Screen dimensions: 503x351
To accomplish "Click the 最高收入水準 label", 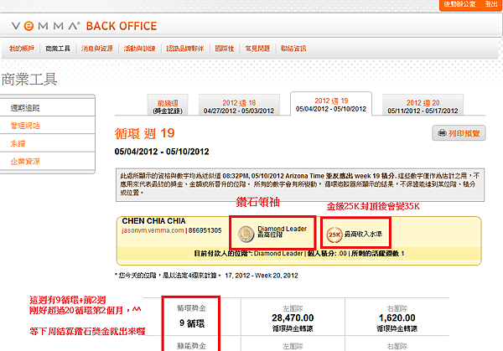I will 363,235.
